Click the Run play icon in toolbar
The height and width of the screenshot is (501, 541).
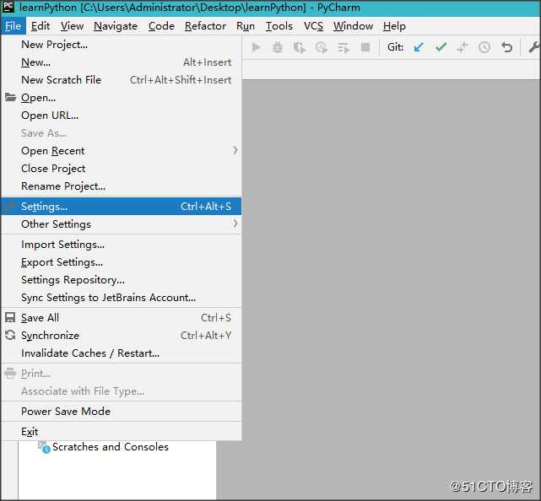click(256, 47)
